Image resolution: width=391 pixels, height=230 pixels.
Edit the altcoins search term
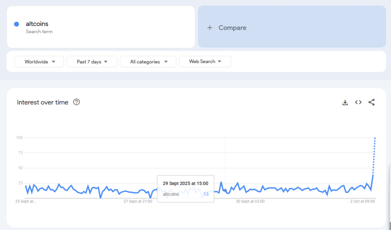(x=101, y=27)
